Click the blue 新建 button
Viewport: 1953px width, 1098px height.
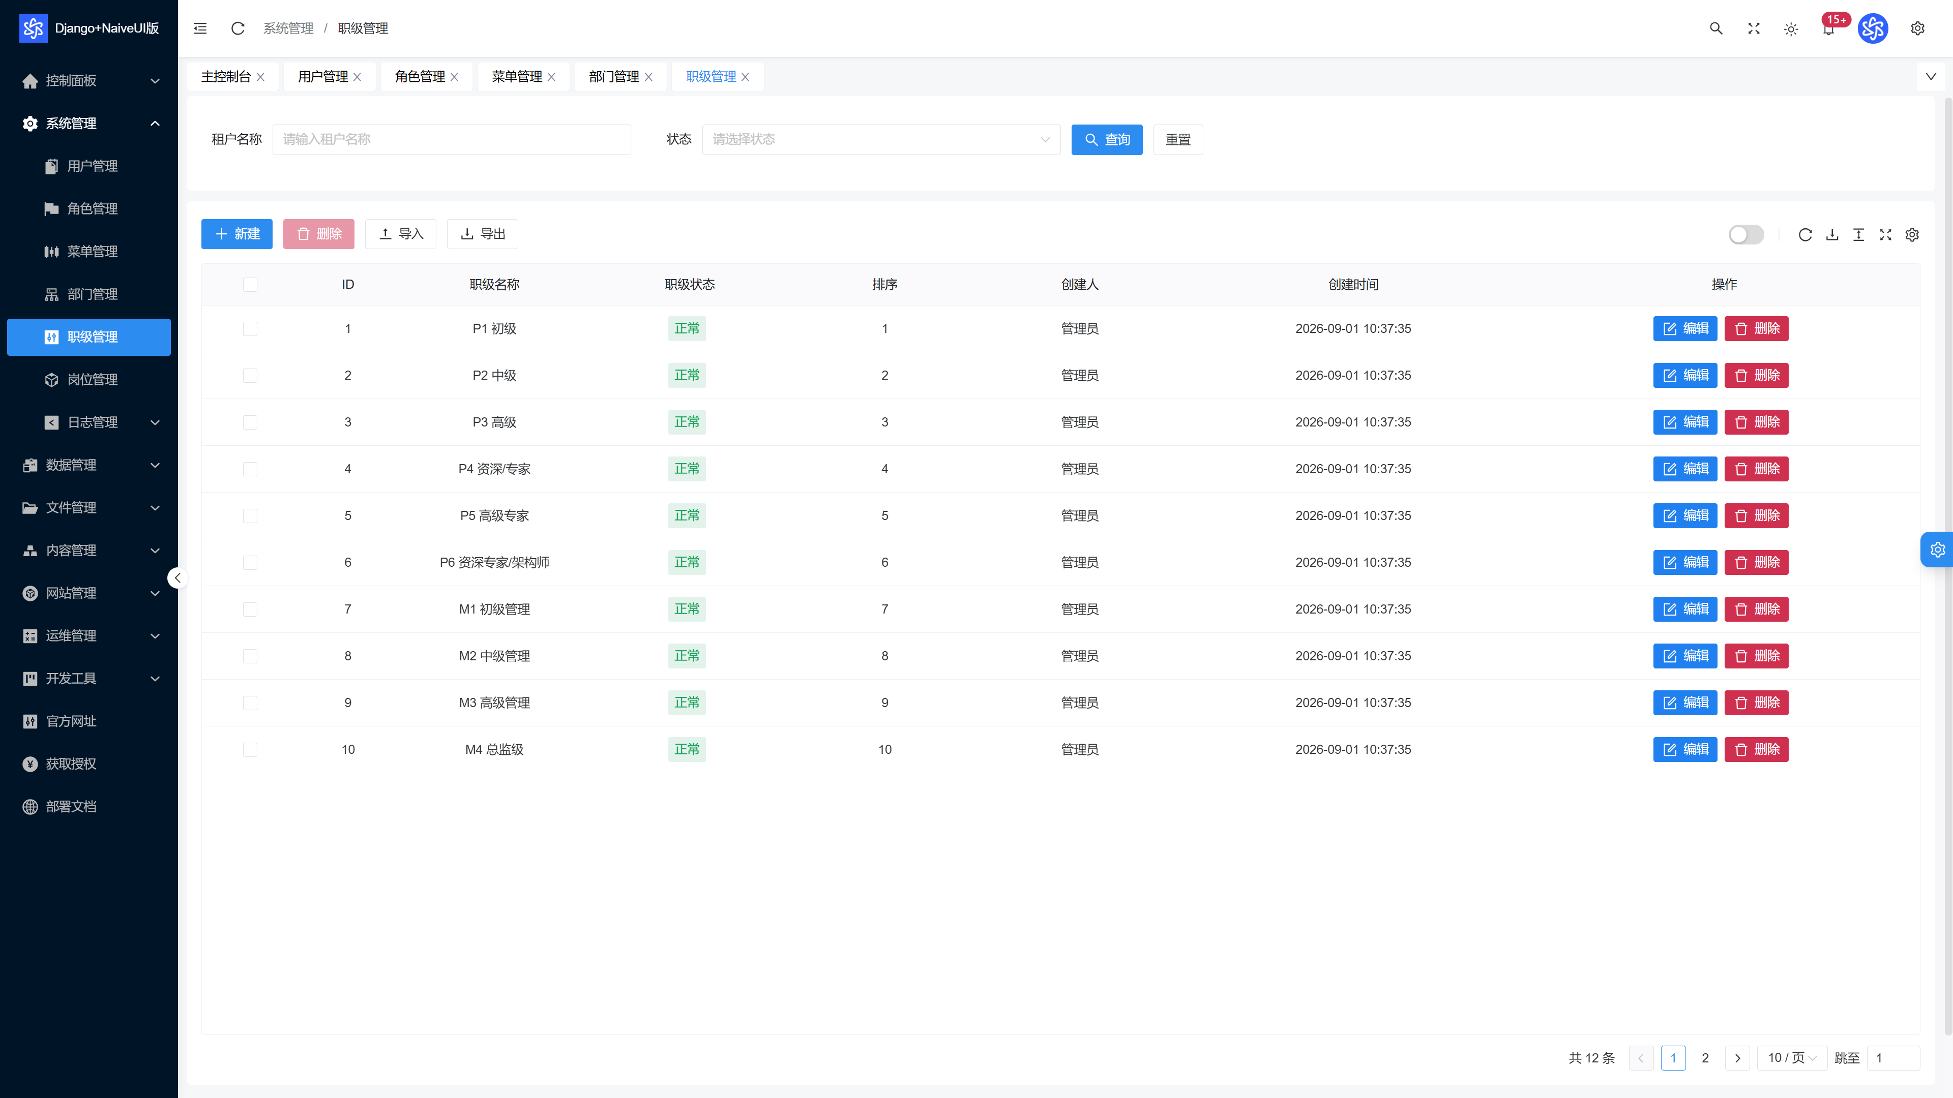click(x=236, y=234)
